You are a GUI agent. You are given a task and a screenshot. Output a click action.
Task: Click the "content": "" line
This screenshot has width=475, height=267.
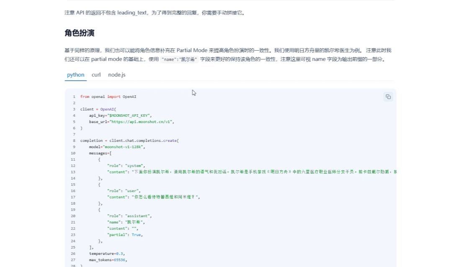coord(123,228)
